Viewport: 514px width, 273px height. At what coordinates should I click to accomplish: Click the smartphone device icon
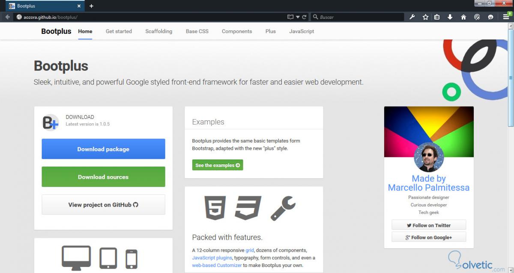coord(131,259)
